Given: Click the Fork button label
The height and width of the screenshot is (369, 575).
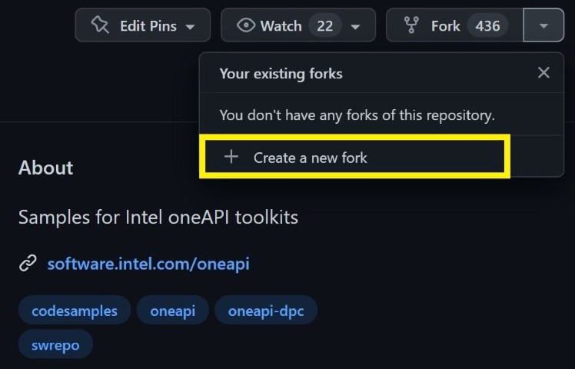Looking at the screenshot, I should coord(446,26).
